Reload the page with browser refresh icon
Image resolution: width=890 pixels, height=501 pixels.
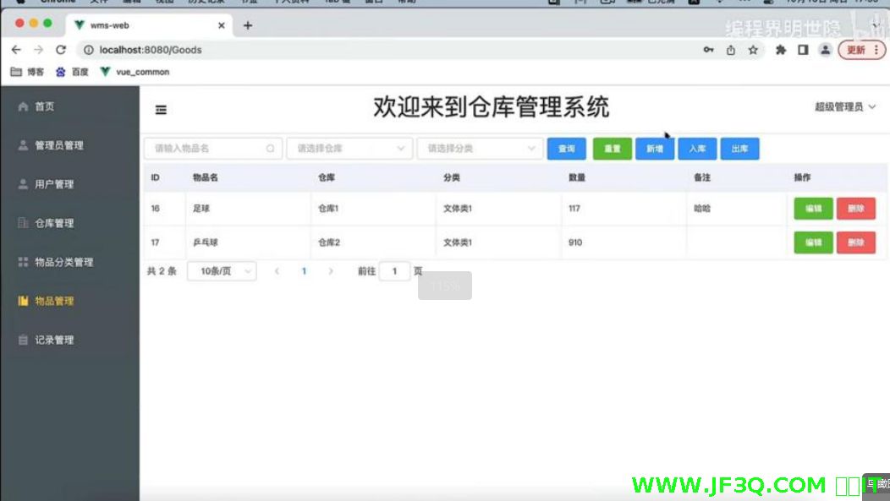pos(61,50)
